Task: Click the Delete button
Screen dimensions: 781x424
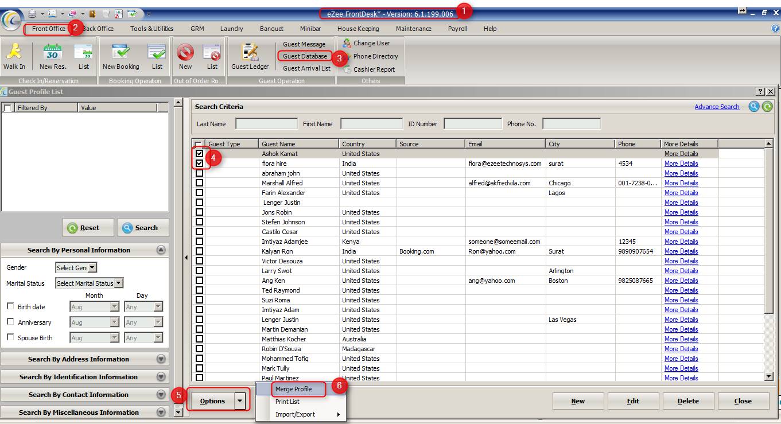Action: pyautogui.click(x=688, y=401)
